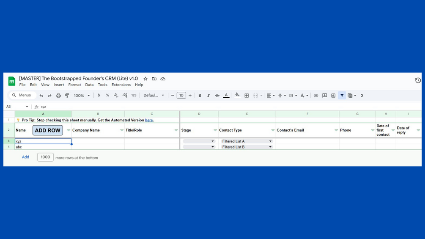425x239 pixels.
Task: Open more number formats 123
Action: click(x=134, y=95)
